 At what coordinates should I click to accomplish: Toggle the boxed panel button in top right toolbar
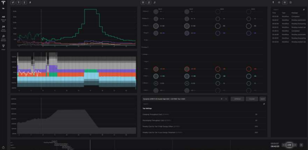coord(285,2)
